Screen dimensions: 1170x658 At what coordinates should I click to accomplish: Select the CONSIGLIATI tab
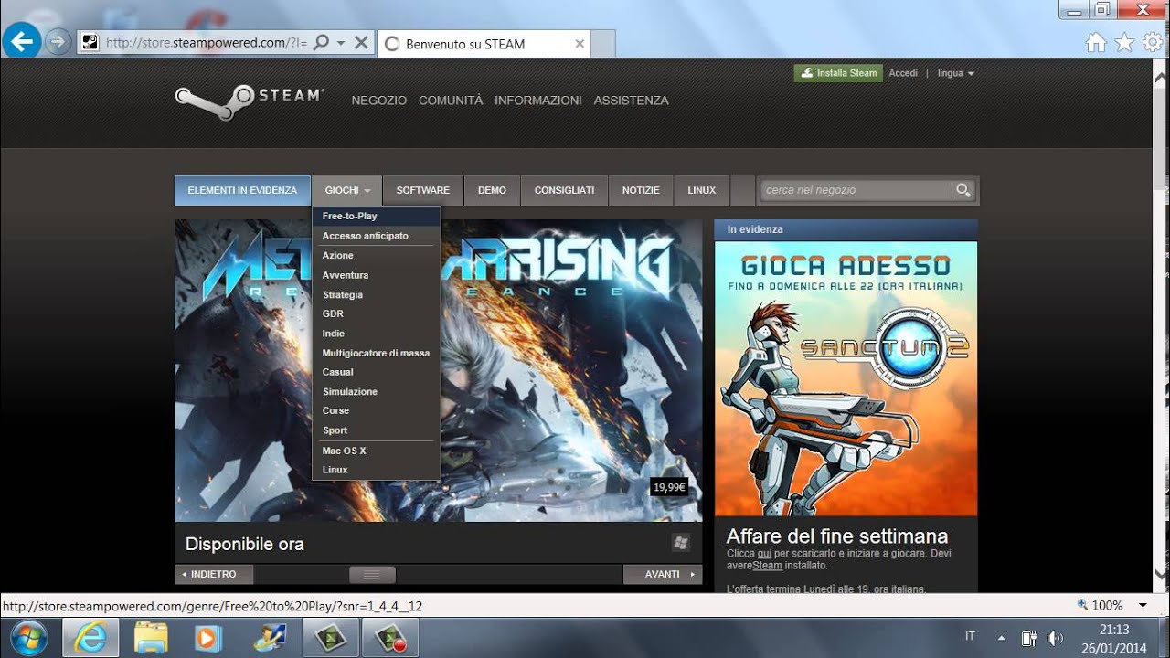(564, 190)
